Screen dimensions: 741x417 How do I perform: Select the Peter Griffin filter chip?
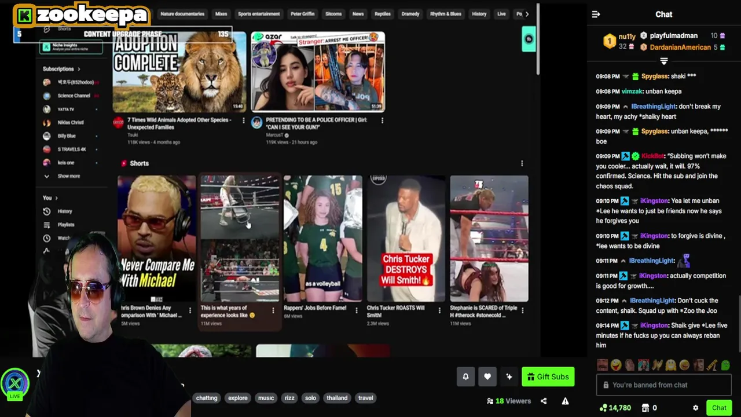[302, 14]
